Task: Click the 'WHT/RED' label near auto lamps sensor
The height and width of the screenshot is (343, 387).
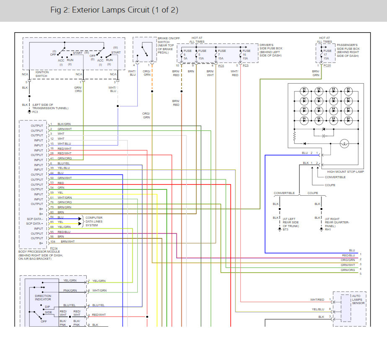Action: (x=317, y=299)
